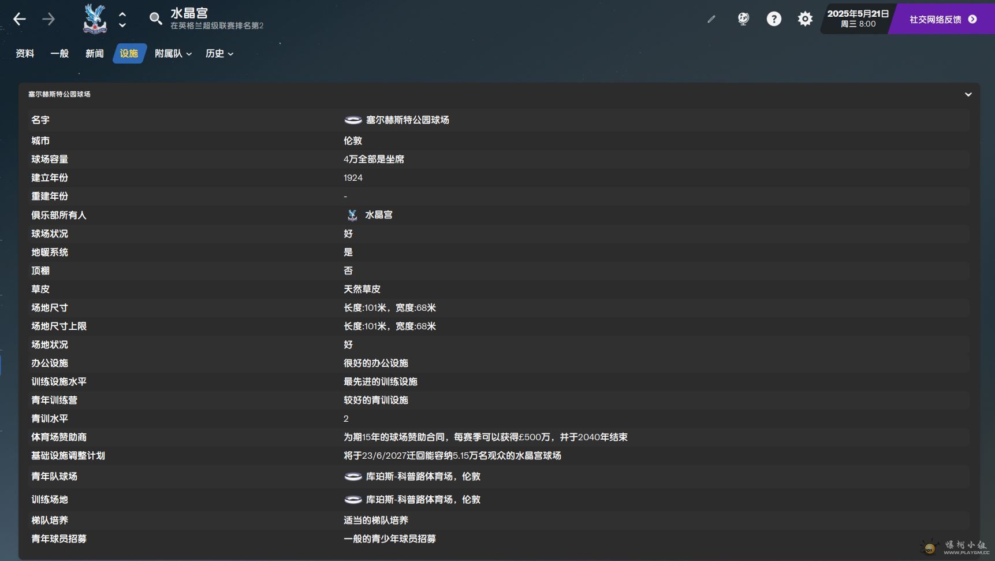Image resolution: width=995 pixels, height=561 pixels.
Task: Switch to next club with down chevron
Action: [122, 25]
